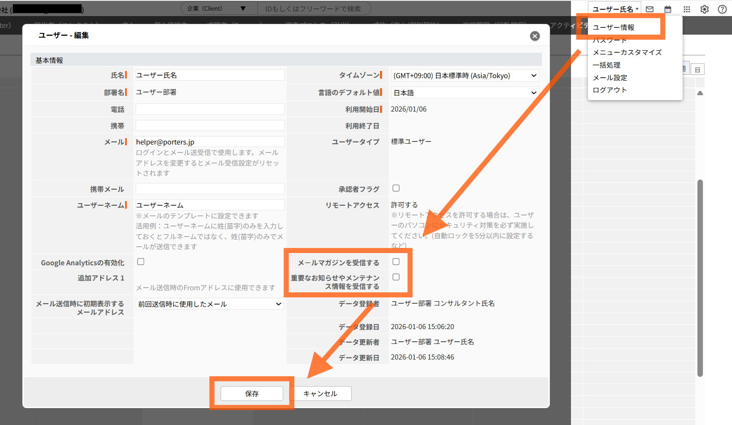Select ログアウト from the user menu
Screen dimensions: 732x425
609,90
